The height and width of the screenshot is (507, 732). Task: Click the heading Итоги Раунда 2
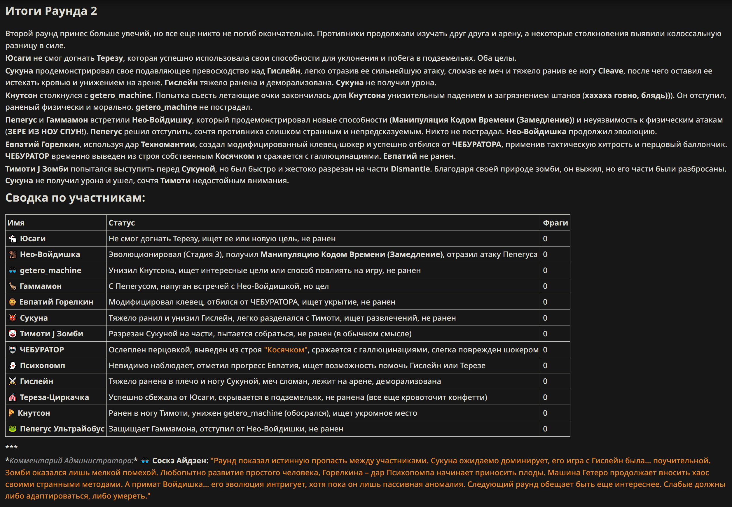pos(51,11)
